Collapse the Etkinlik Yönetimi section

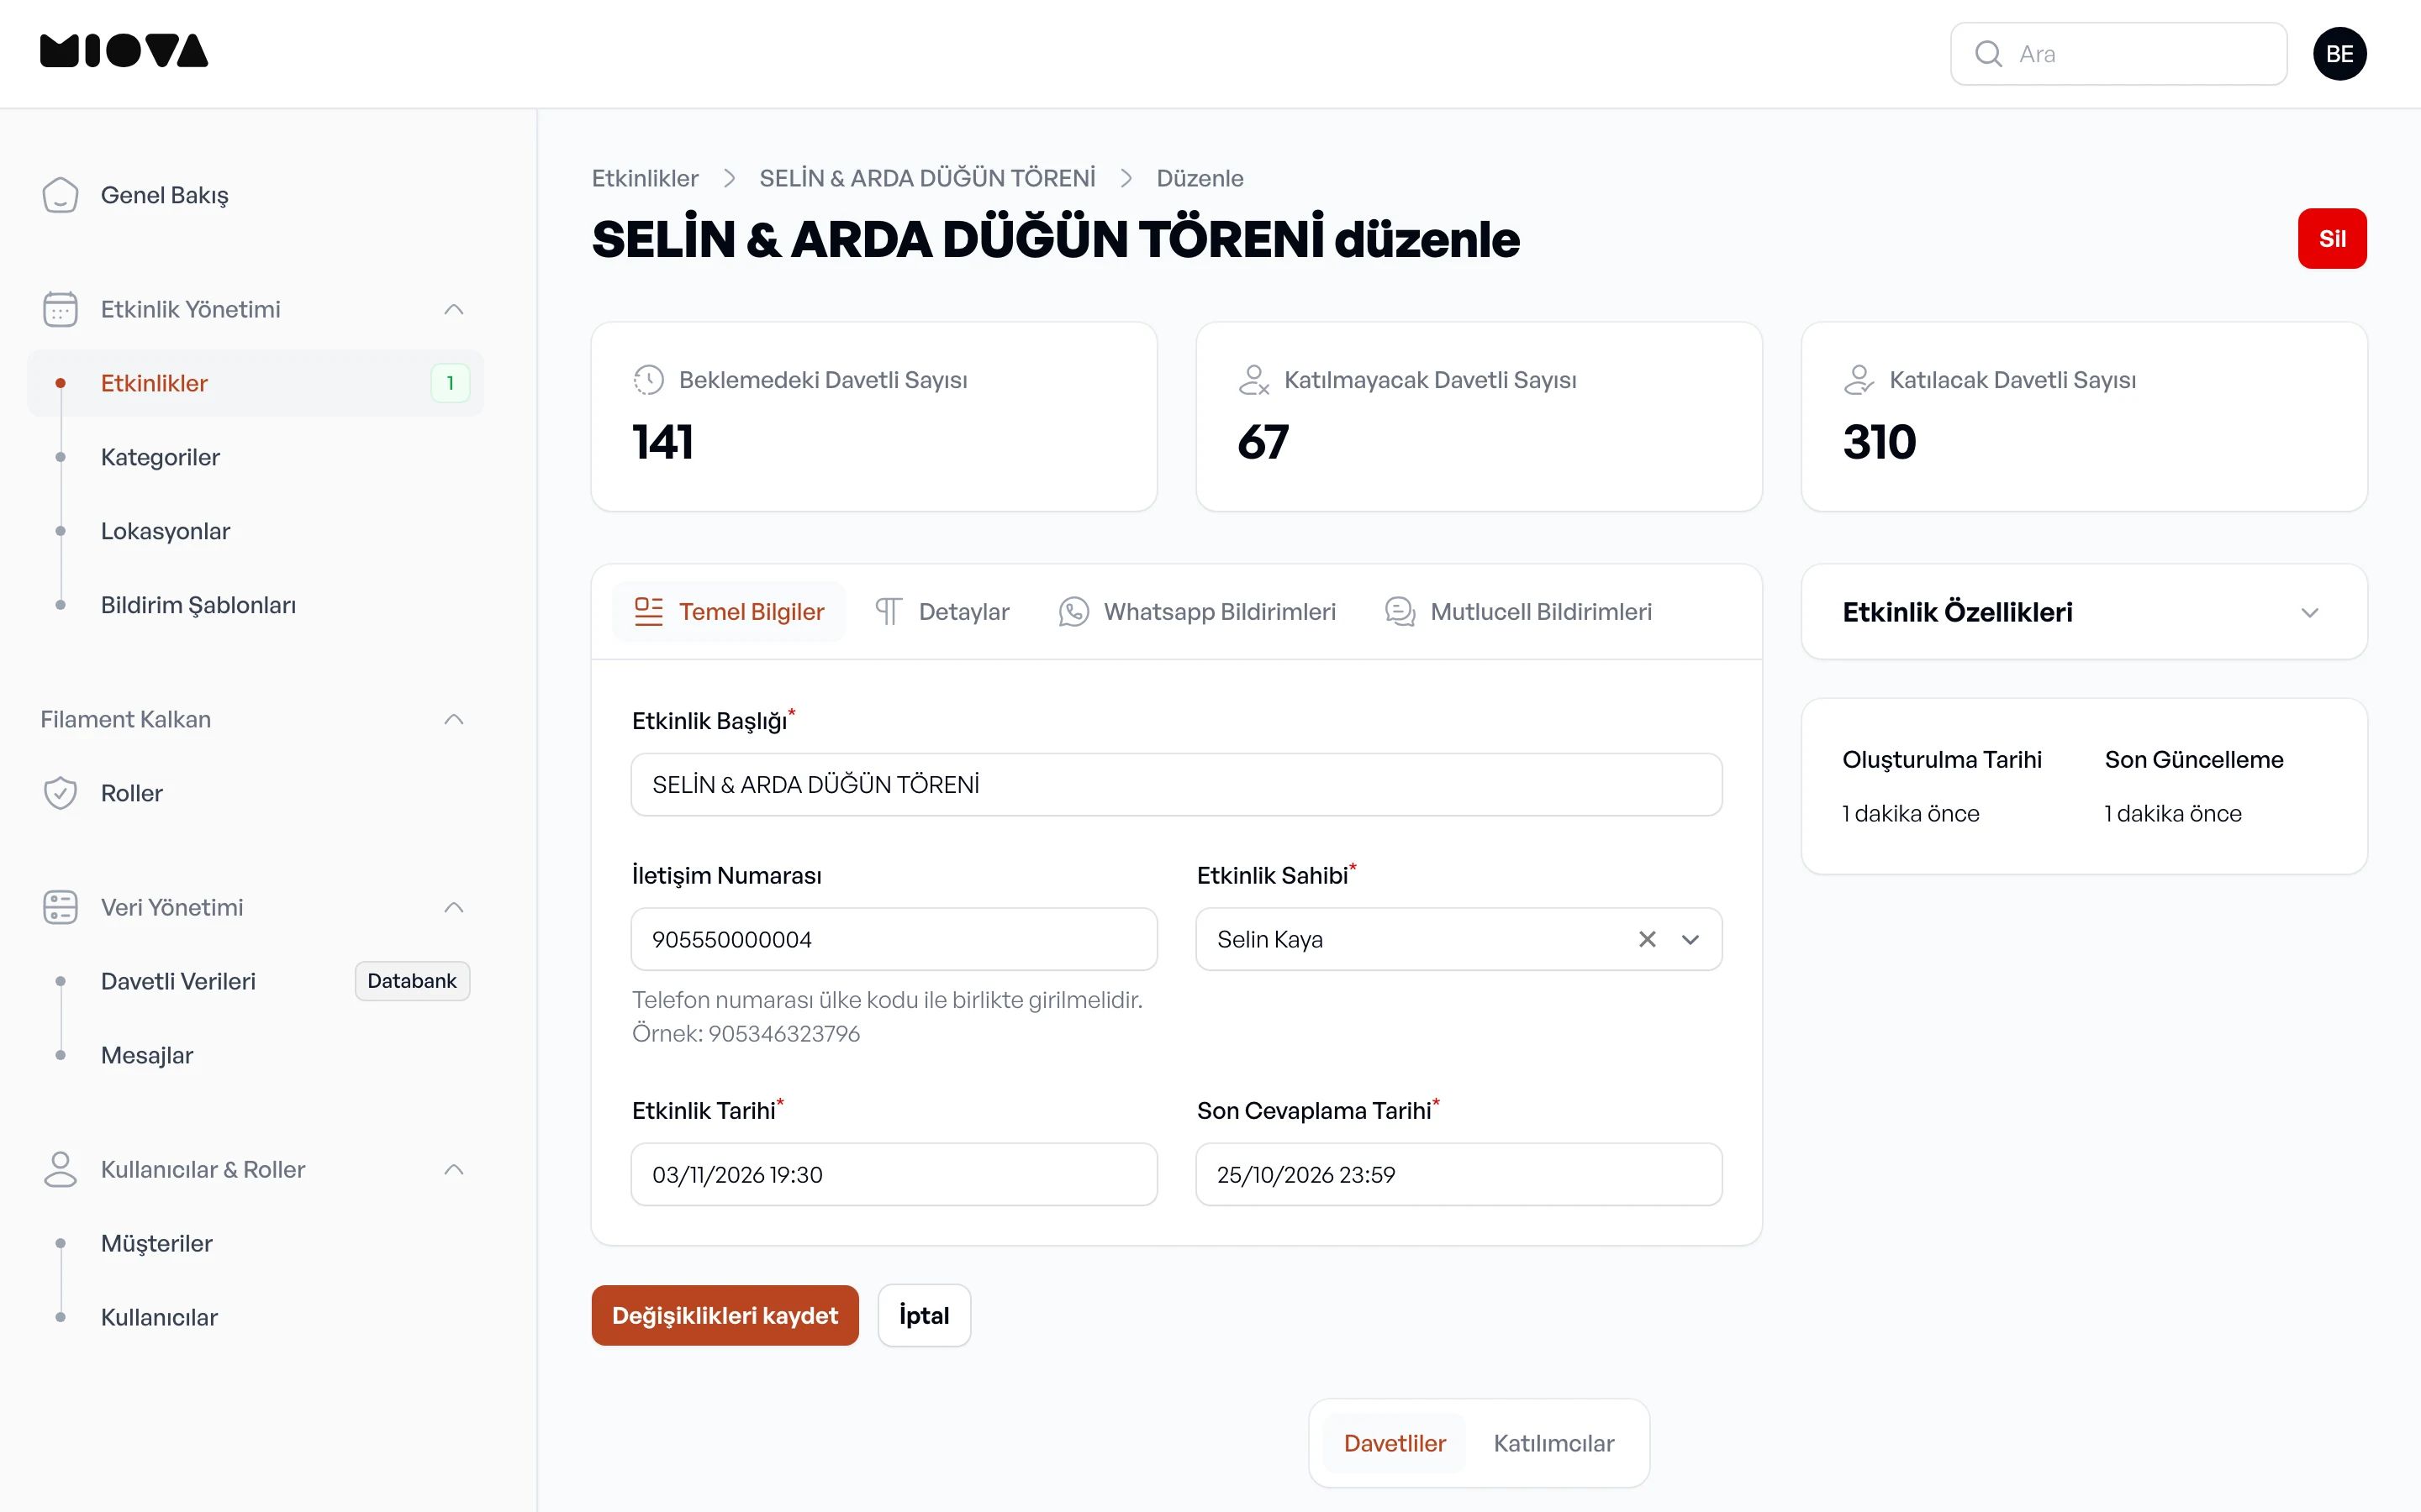click(453, 309)
